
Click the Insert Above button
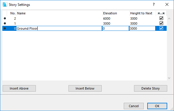pos(19,88)
